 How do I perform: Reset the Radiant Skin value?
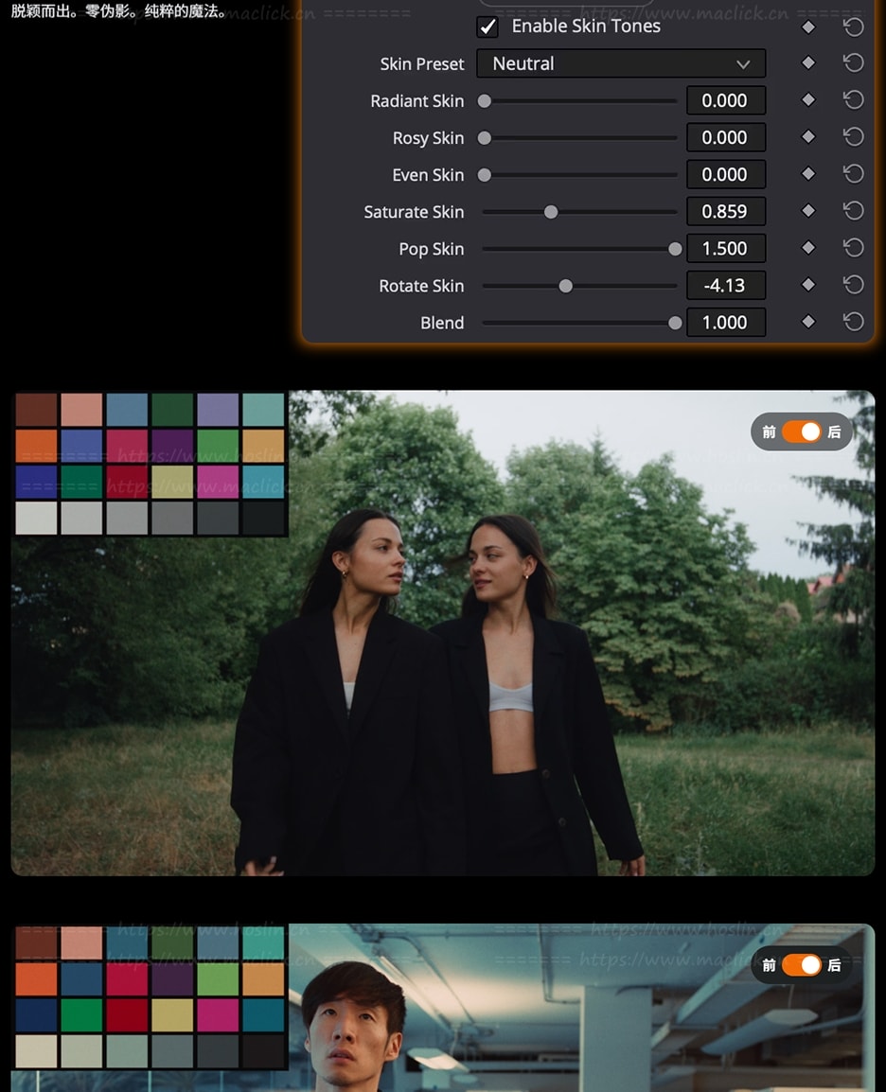pyautogui.click(x=853, y=99)
